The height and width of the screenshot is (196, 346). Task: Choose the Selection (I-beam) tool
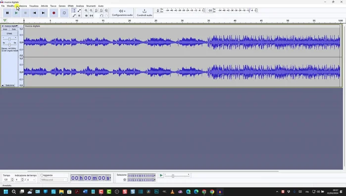coord(74,10)
